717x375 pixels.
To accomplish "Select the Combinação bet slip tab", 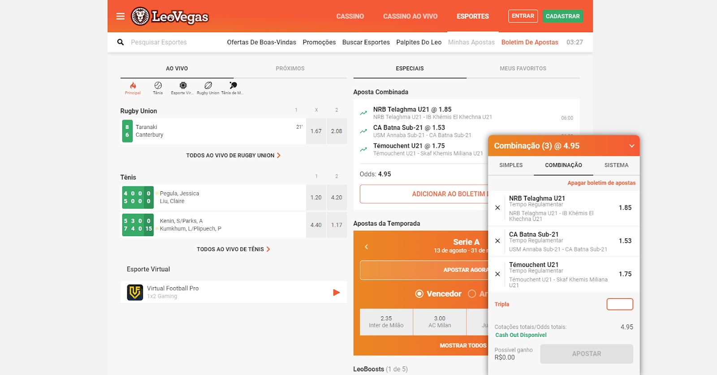I will tap(563, 165).
